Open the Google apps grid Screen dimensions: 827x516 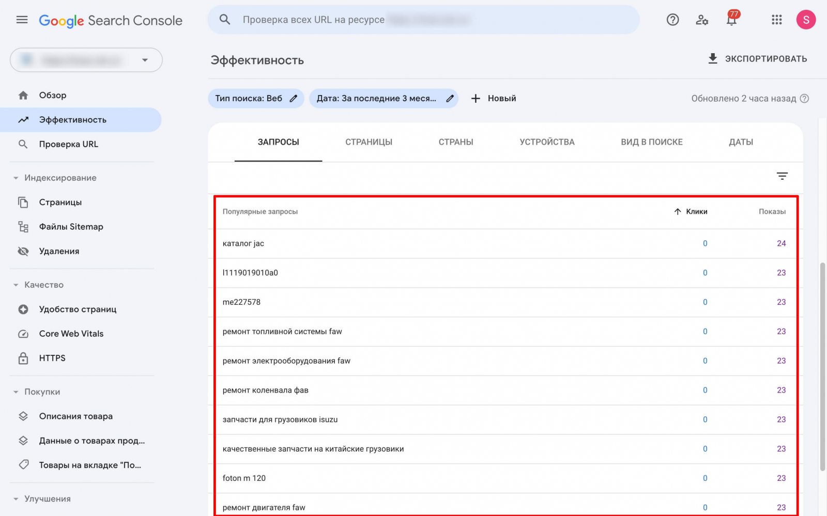776,20
